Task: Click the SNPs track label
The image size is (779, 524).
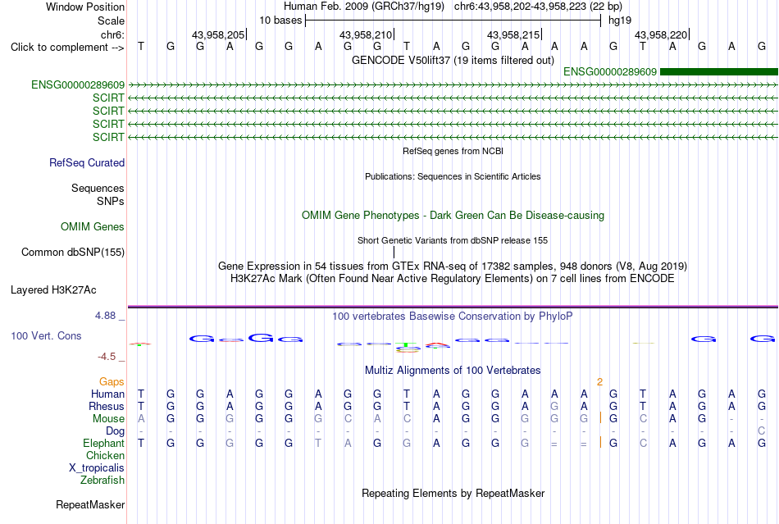Action: point(111,201)
